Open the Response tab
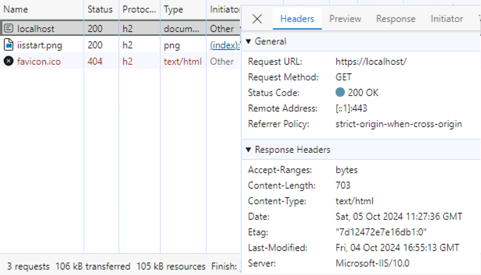This screenshot has width=481, height=275. pyautogui.click(x=395, y=19)
